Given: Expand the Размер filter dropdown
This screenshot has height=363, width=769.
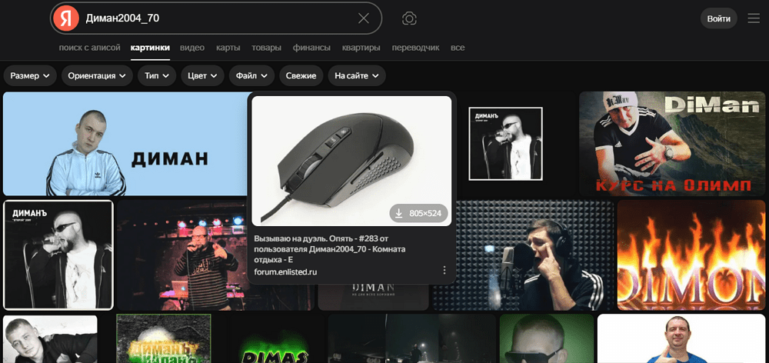Looking at the screenshot, I should tap(30, 76).
